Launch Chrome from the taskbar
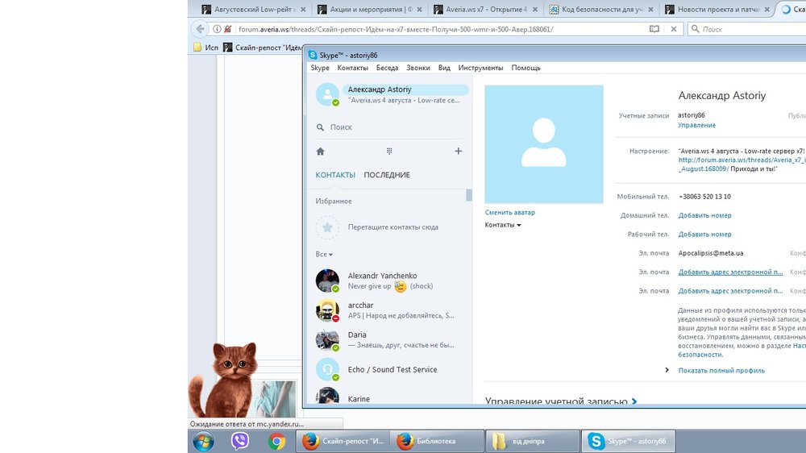 276,441
